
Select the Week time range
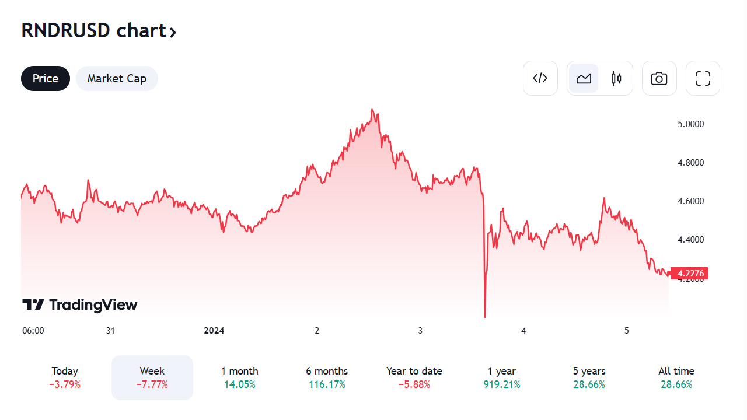[152, 377]
